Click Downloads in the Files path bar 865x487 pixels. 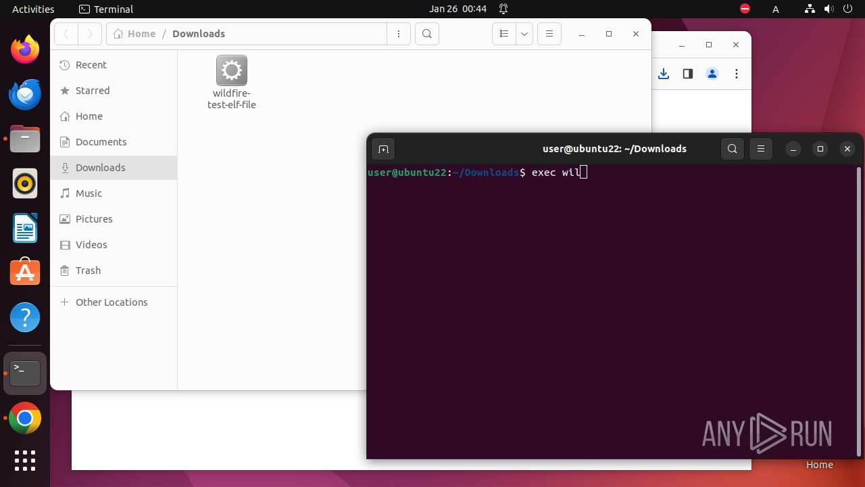[x=199, y=34]
